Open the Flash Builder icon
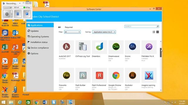Screen dimensions: 188x105 point(83,75)
